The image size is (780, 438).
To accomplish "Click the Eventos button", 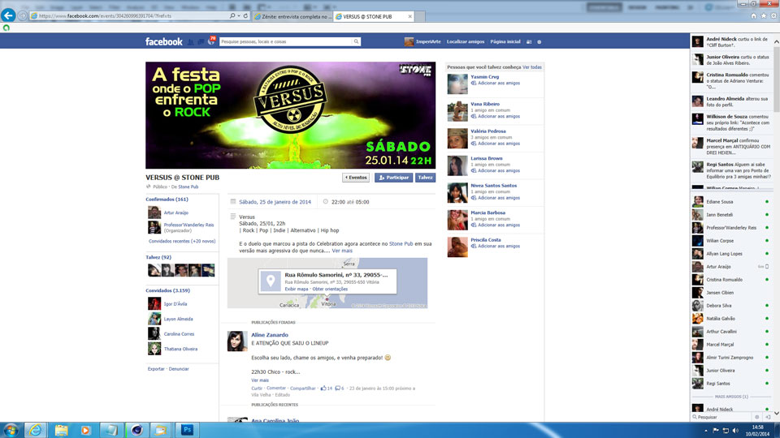I will (356, 178).
